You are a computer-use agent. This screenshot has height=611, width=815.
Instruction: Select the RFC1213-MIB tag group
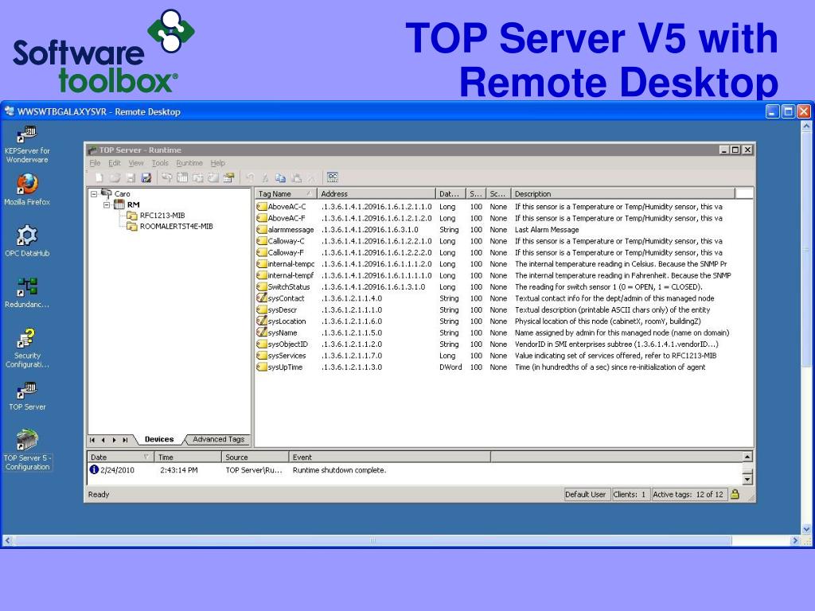tap(162, 215)
